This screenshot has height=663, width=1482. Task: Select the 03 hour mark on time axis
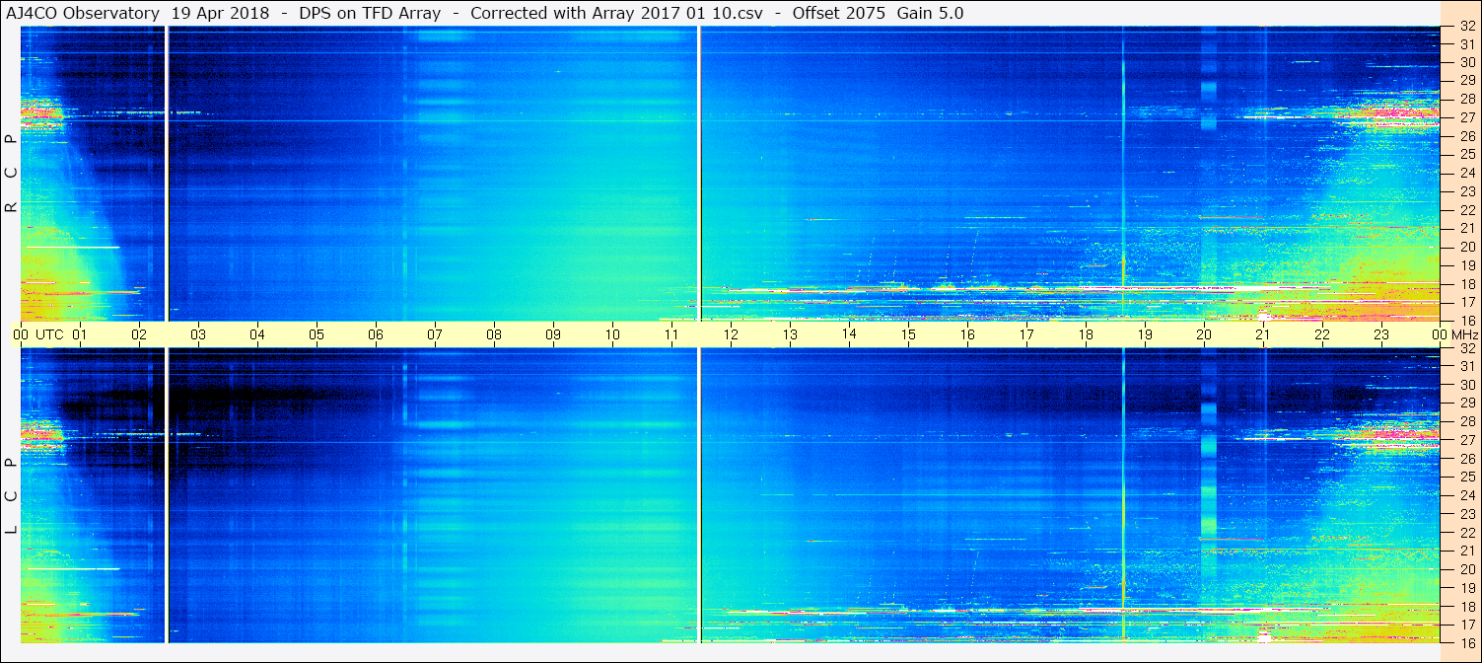coord(198,334)
